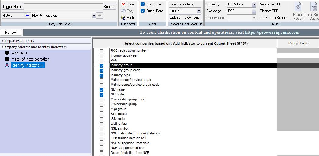The image size is (319, 156).
Task: Click the Trigger Name input field
Action: 63,7
